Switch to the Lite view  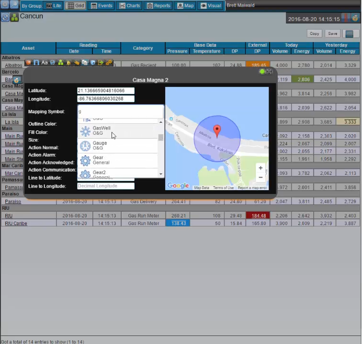(x=53, y=6)
